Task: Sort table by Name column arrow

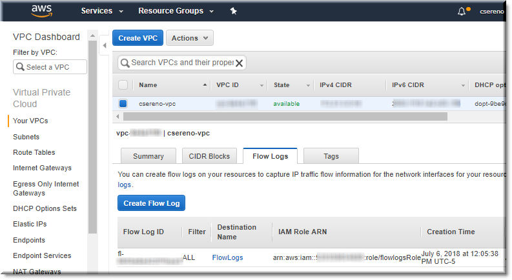Action: pyautogui.click(x=205, y=85)
